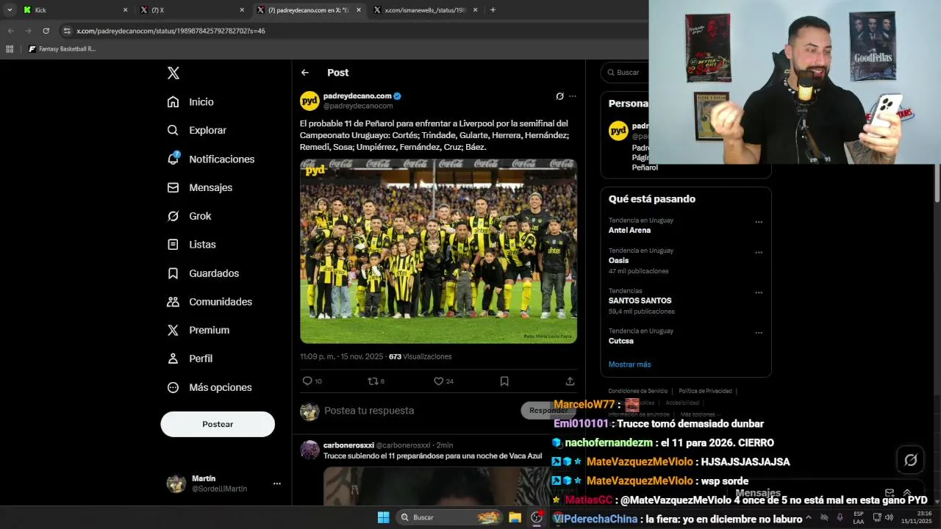The height and width of the screenshot is (529, 941).
Task: Open Más opciones menu
Action: point(210,387)
